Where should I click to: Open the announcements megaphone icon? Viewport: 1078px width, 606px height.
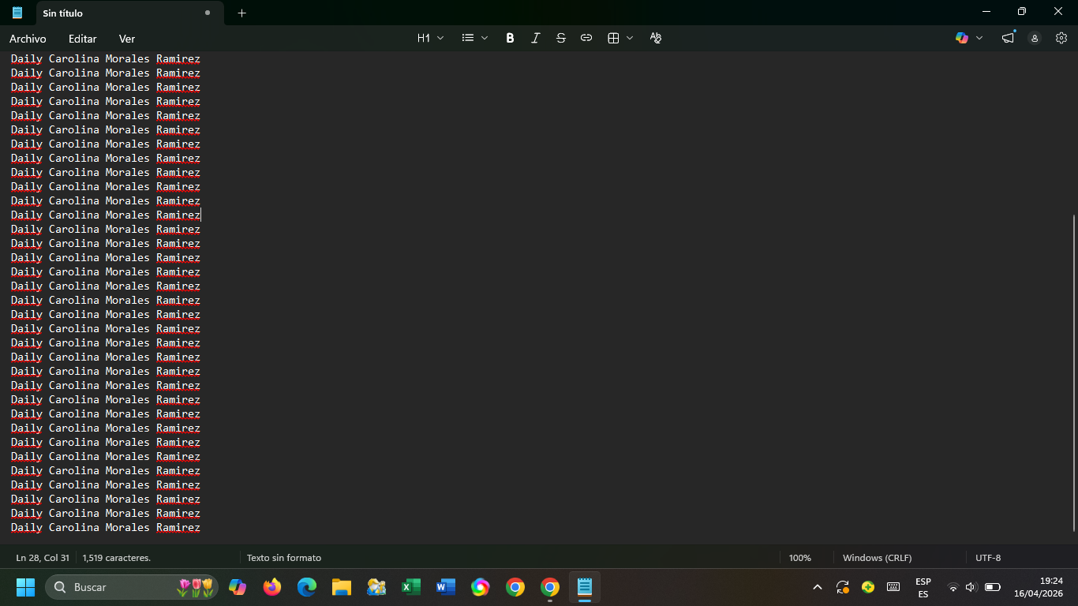pyautogui.click(x=1008, y=38)
